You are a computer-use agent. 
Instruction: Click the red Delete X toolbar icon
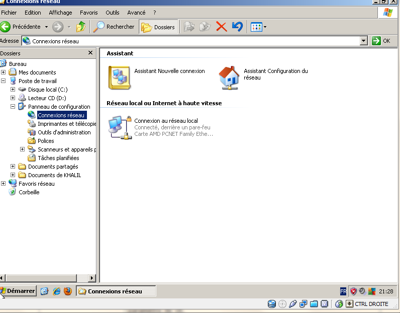click(x=221, y=27)
